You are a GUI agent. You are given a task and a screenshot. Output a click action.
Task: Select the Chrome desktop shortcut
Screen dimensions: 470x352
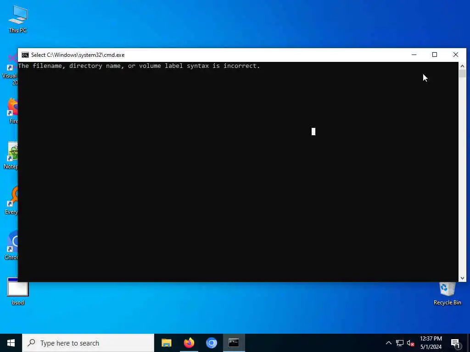point(11,246)
